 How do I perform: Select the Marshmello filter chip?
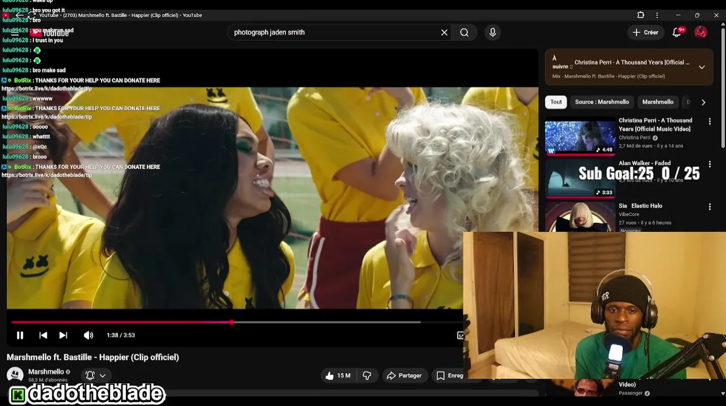658,102
